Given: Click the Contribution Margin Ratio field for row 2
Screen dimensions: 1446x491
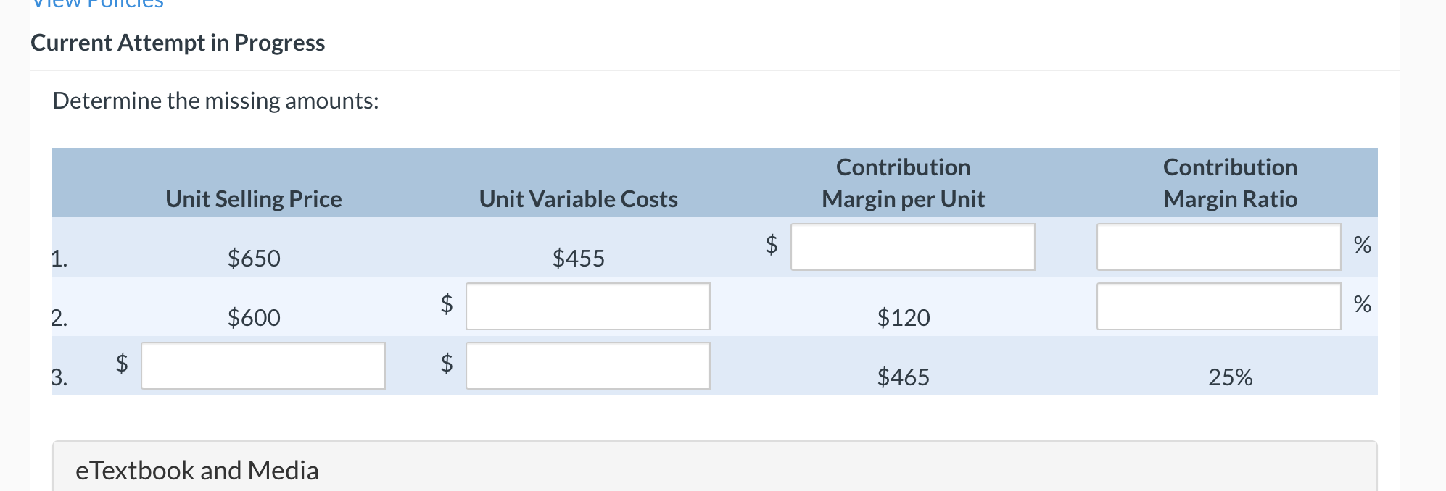Looking at the screenshot, I should click(1219, 307).
